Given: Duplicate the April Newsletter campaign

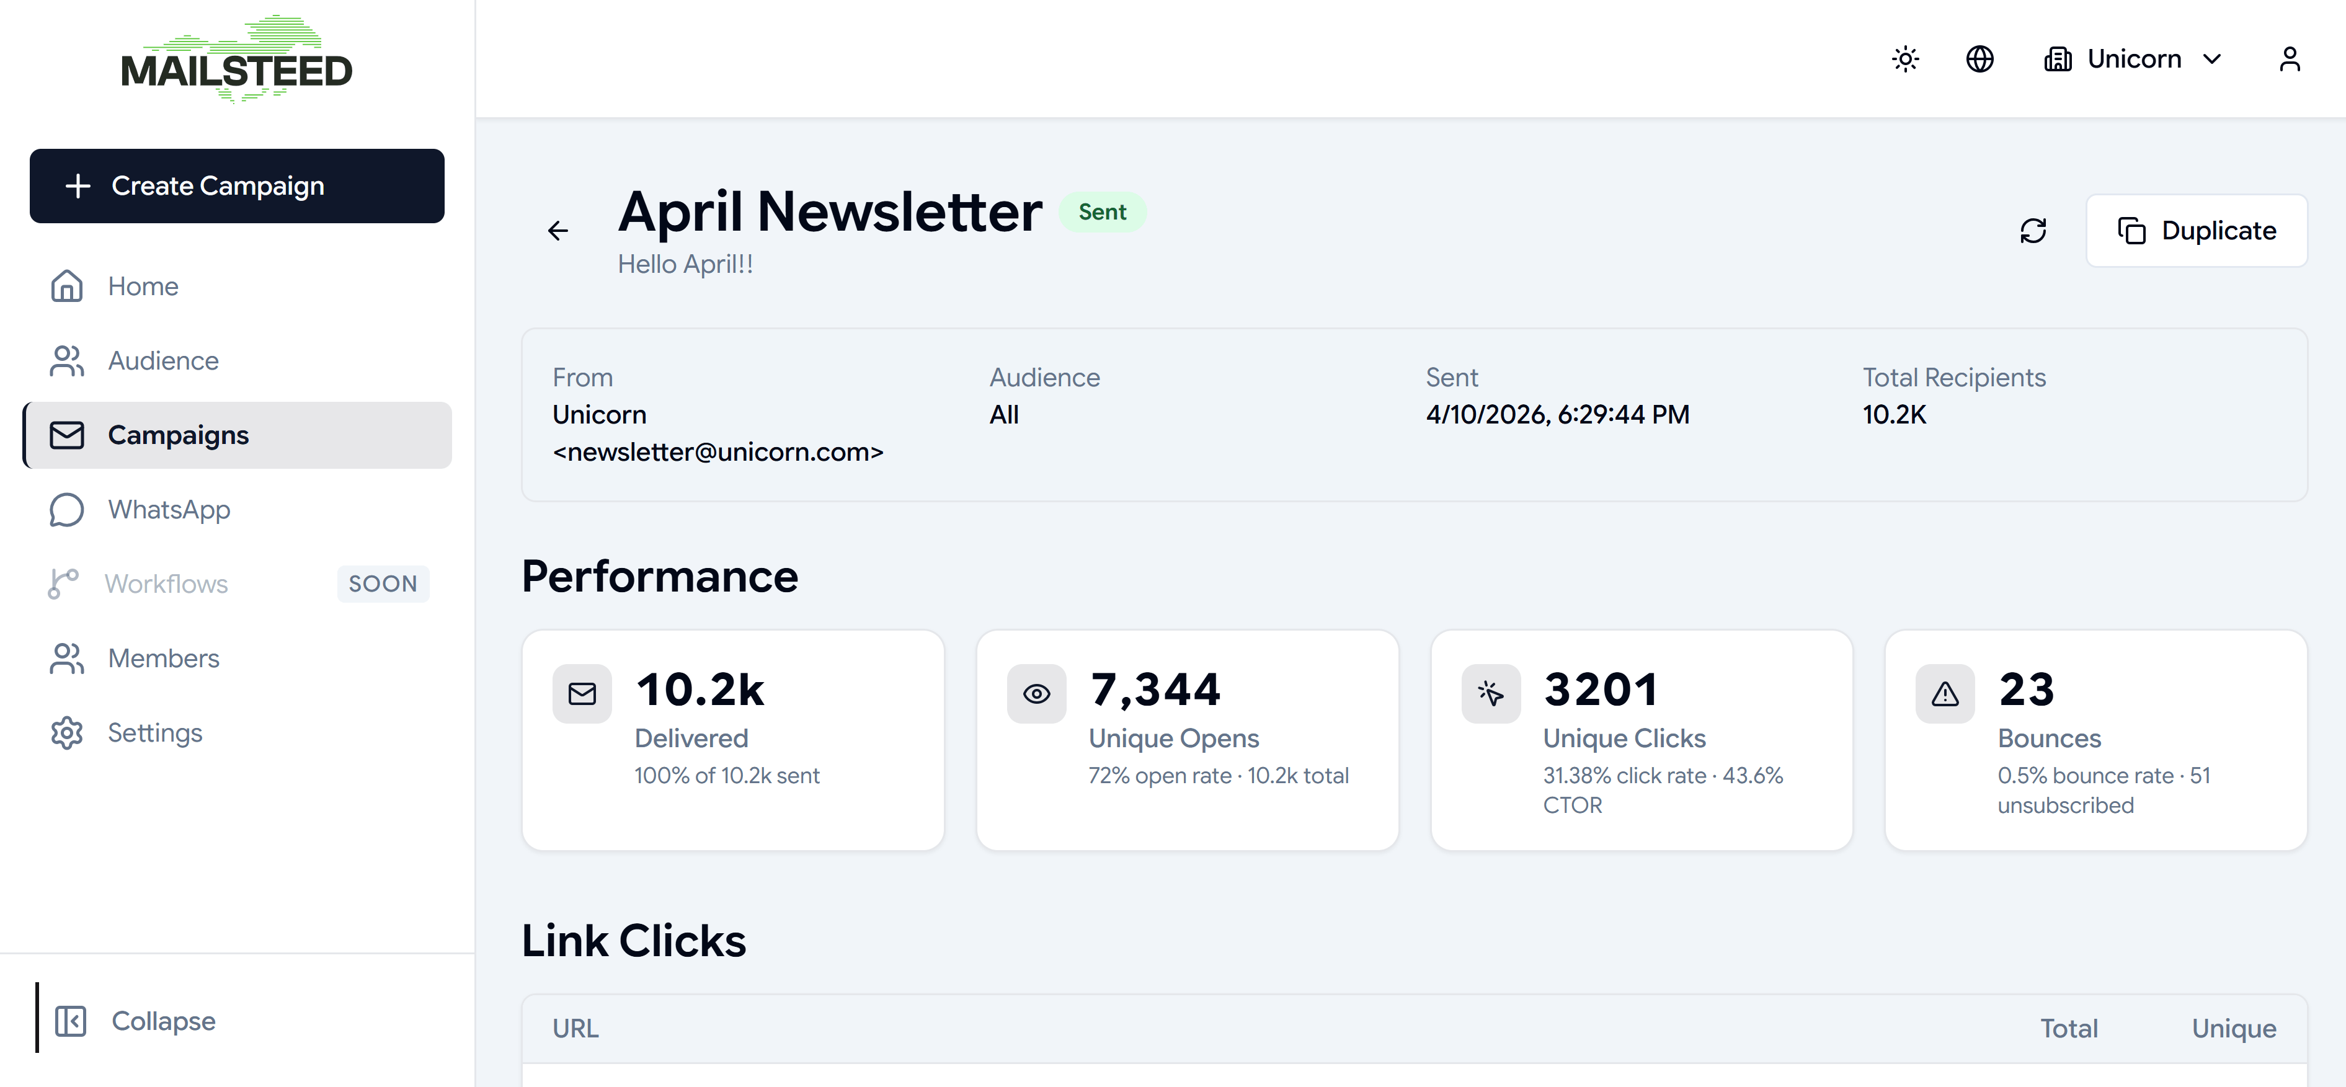Looking at the screenshot, I should [2196, 230].
